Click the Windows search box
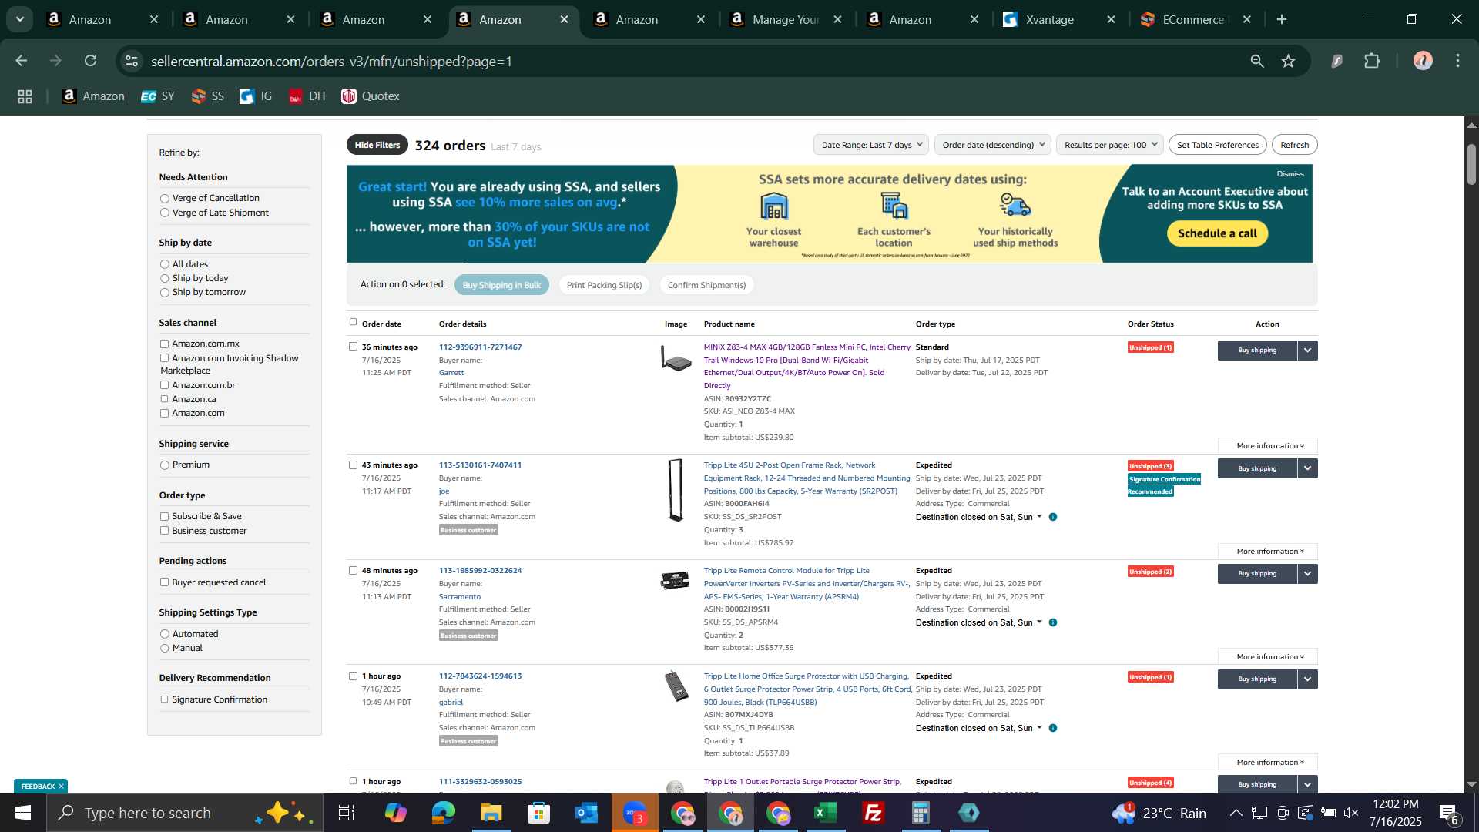 (x=185, y=813)
